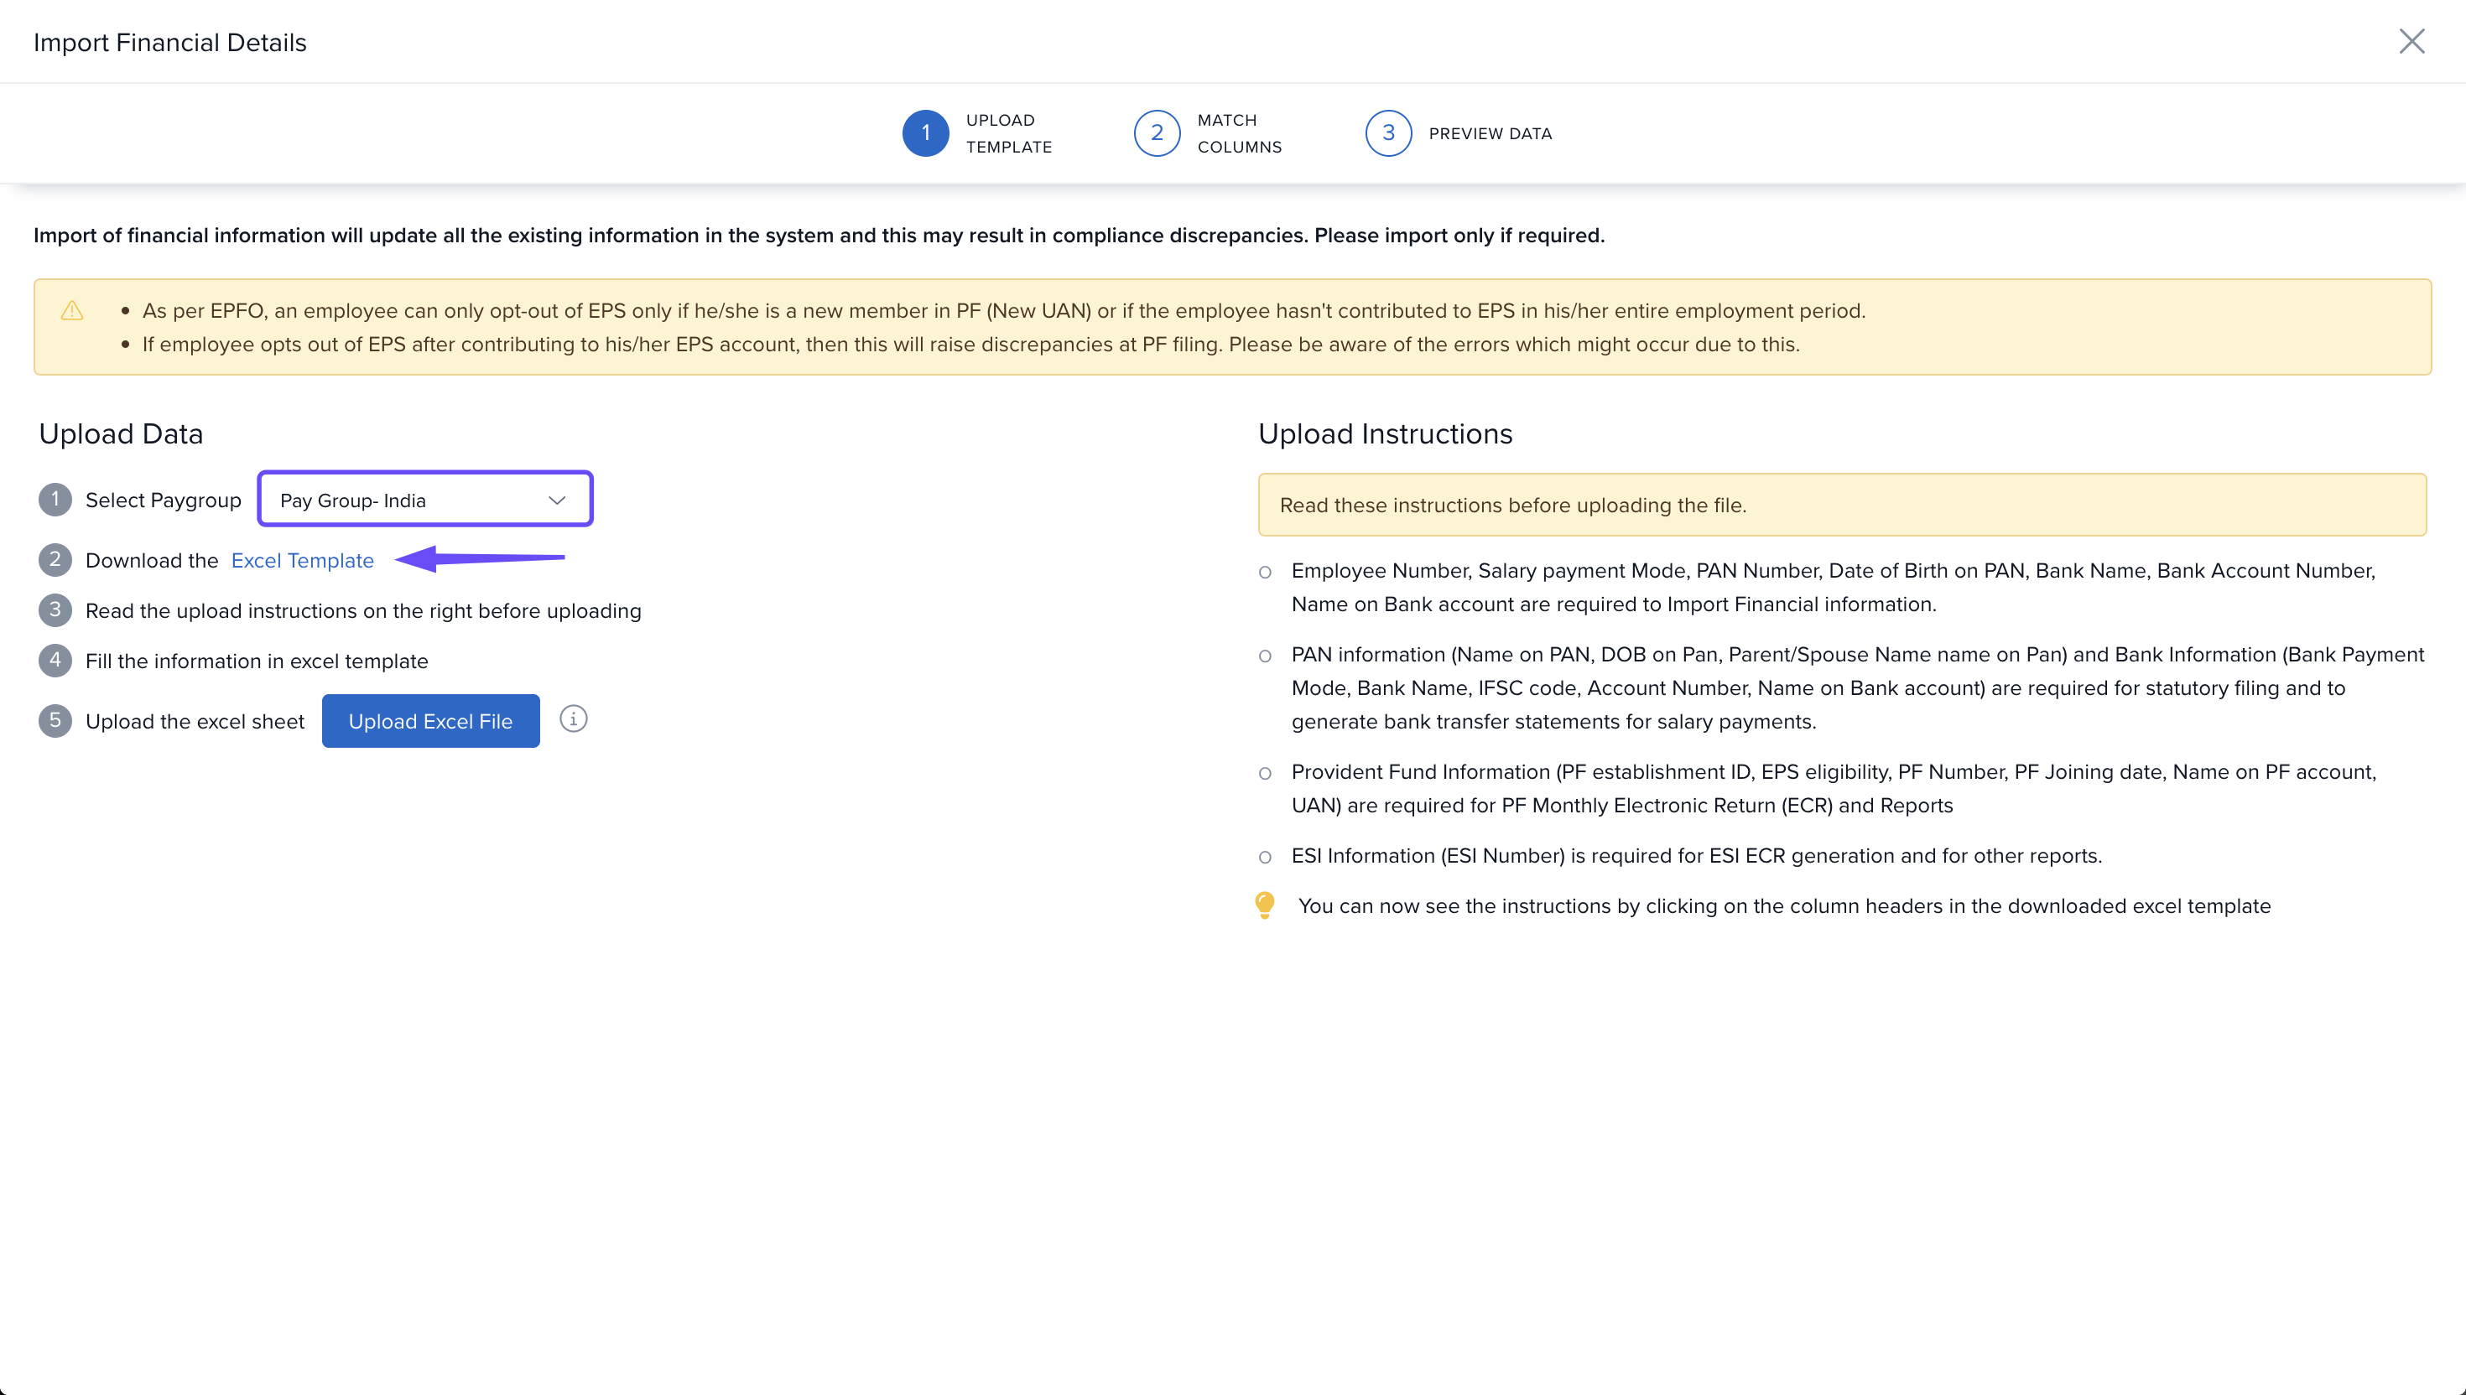Click the info icon beside Upload Excel File
The image size is (2466, 1395).
[x=573, y=718]
